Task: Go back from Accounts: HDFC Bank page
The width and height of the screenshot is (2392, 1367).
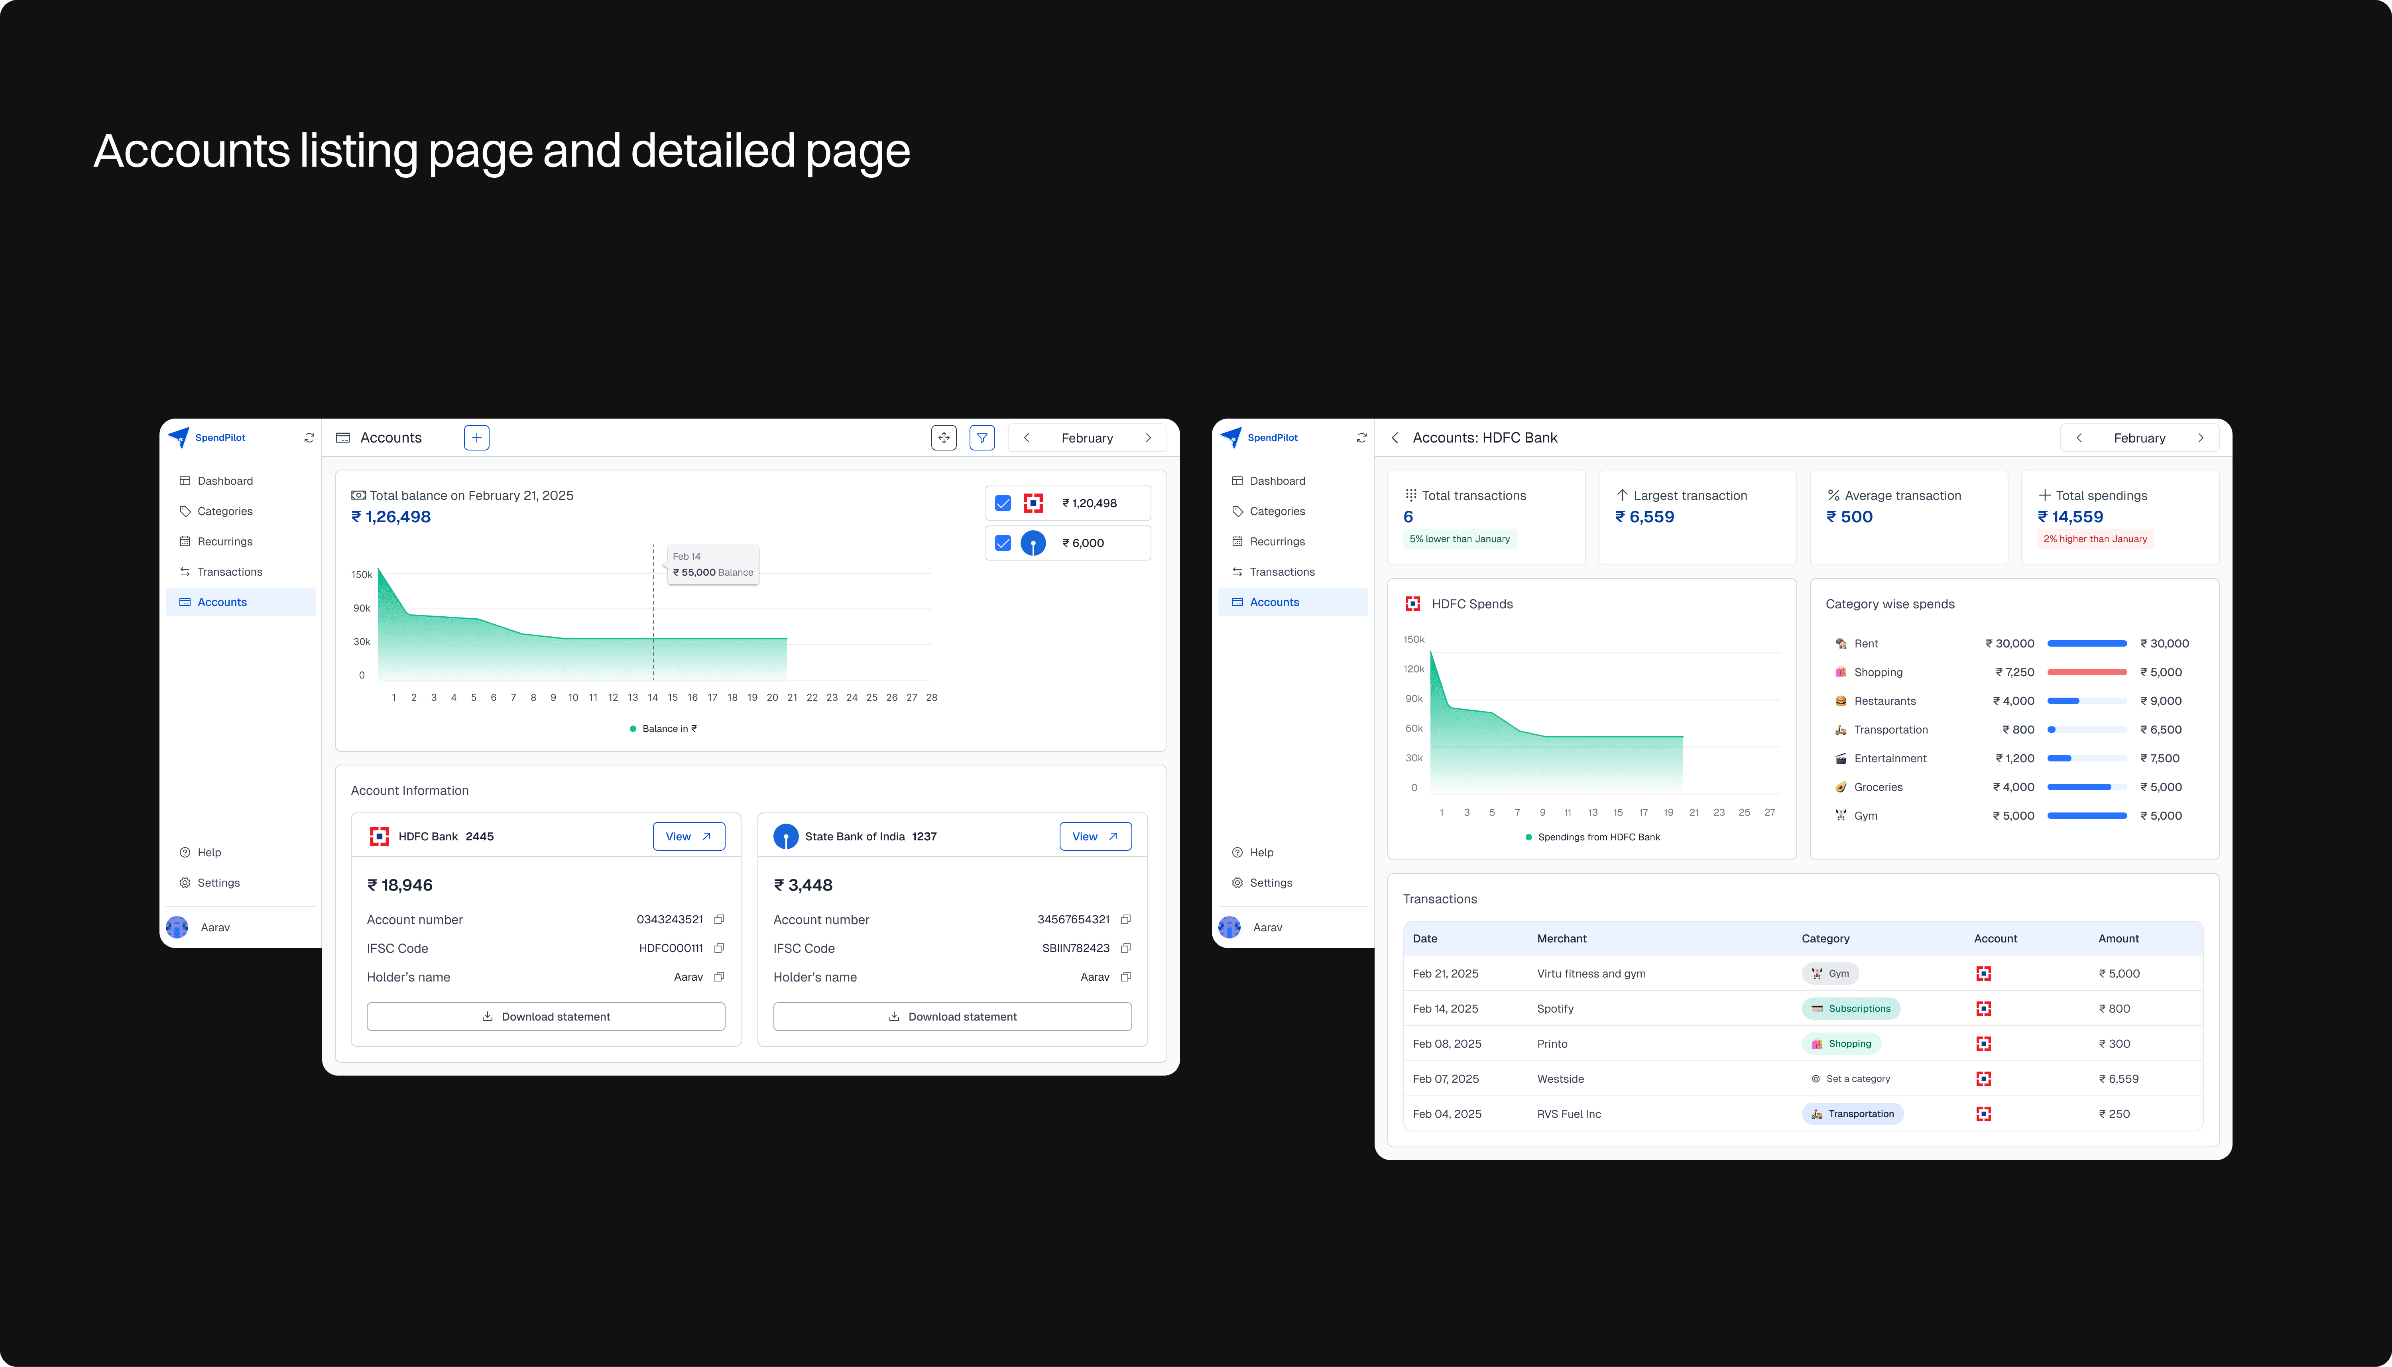Action: [x=1395, y=437]
